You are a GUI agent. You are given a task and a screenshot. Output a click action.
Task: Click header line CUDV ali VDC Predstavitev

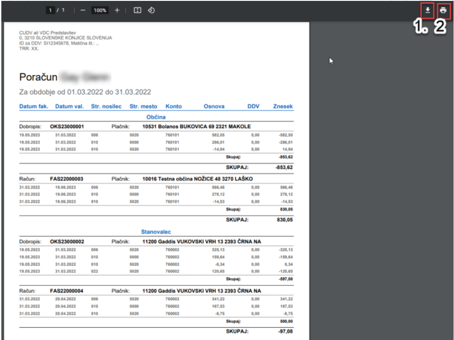[48, 33]
